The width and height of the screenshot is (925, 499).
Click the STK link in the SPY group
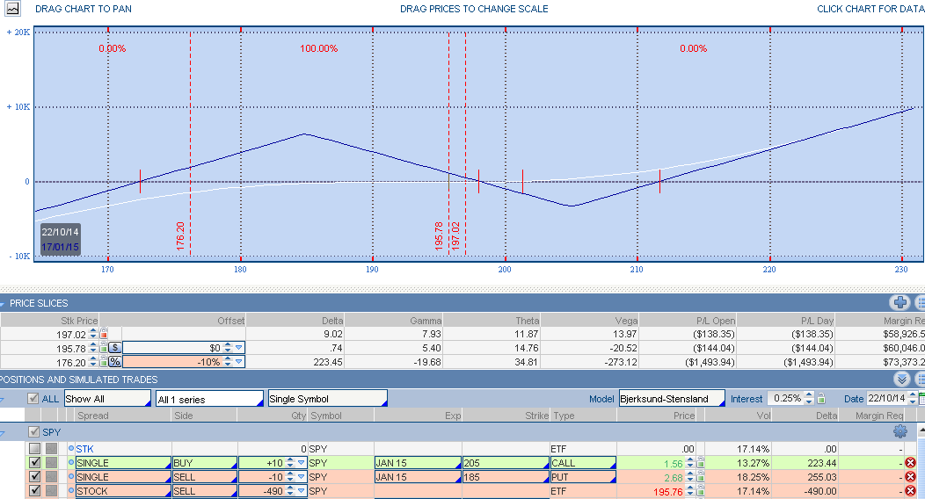pyautogui.click(x=84, y=449)
